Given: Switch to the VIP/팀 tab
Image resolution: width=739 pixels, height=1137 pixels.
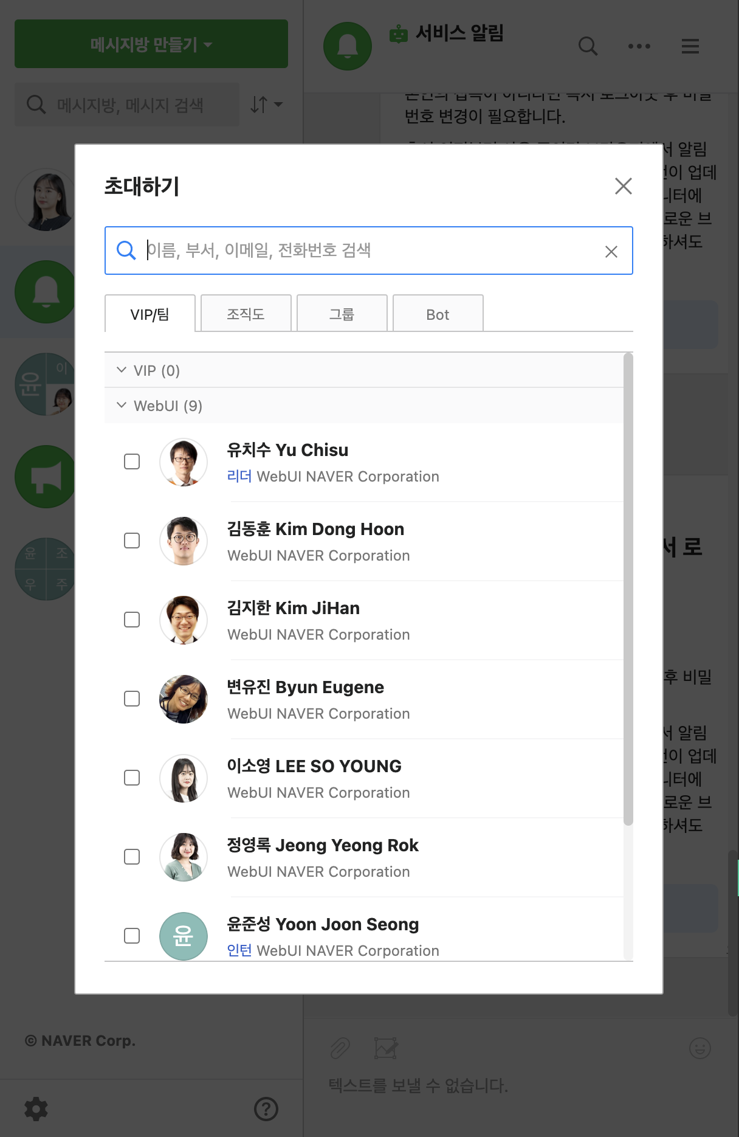Looking at the screenshot, I should [150, 314].
